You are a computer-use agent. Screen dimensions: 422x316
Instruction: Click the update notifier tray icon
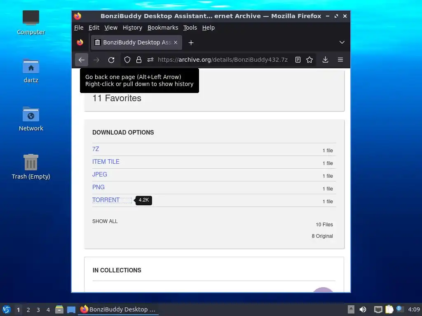(x=400, y=309)
